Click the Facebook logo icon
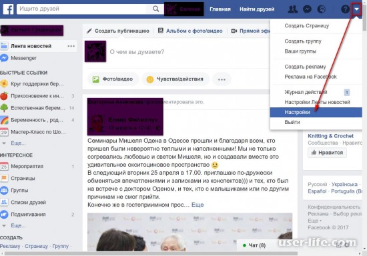Image resolution: width=367 pixels, height=256 pixels. pyautogui.click(x=8, y=9)
